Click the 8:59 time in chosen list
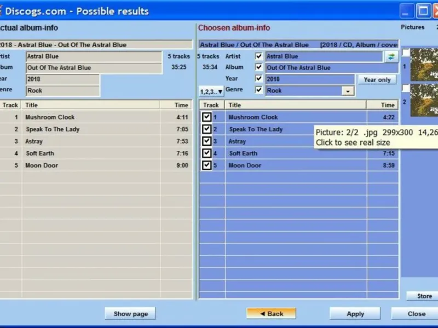This screenshot has width=438, height=328. pos(389,166)
